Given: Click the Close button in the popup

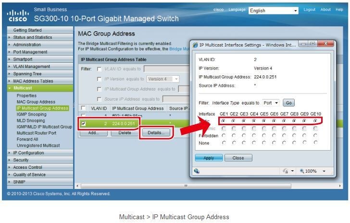Looking at the screenshot, I should pos(238,158).
